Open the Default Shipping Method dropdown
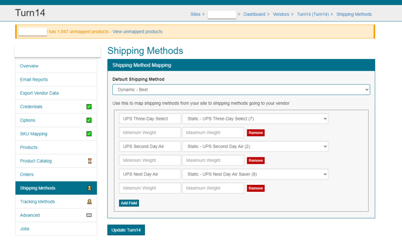This screenshot has height=241, width=402. (241, 89)
